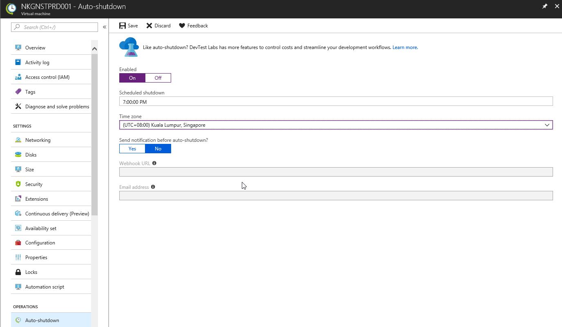
Task: Pin this blade using the pin icon
Action: click(544, 7)
